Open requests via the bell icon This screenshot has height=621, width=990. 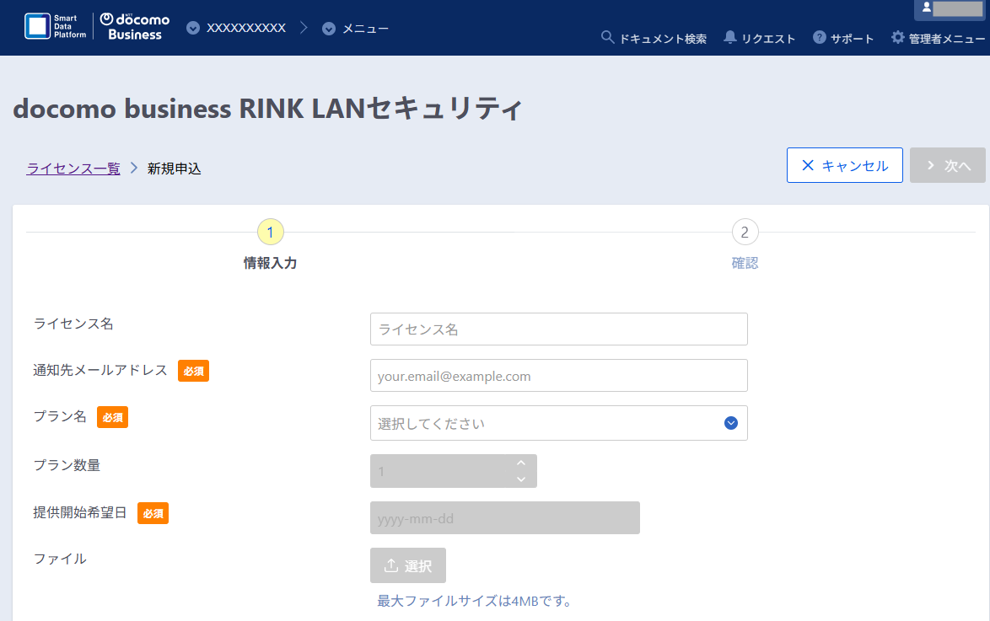pyautogui.click(x=730, y=37)
